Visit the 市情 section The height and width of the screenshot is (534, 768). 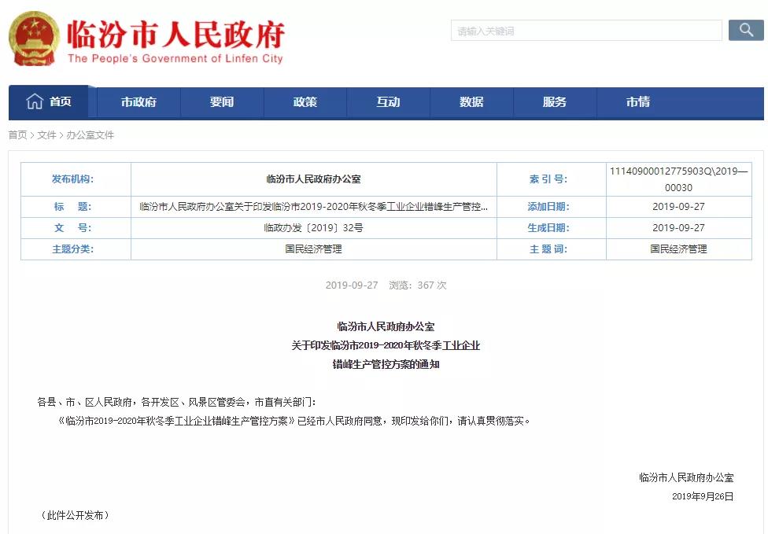click(x=638, y=102)
